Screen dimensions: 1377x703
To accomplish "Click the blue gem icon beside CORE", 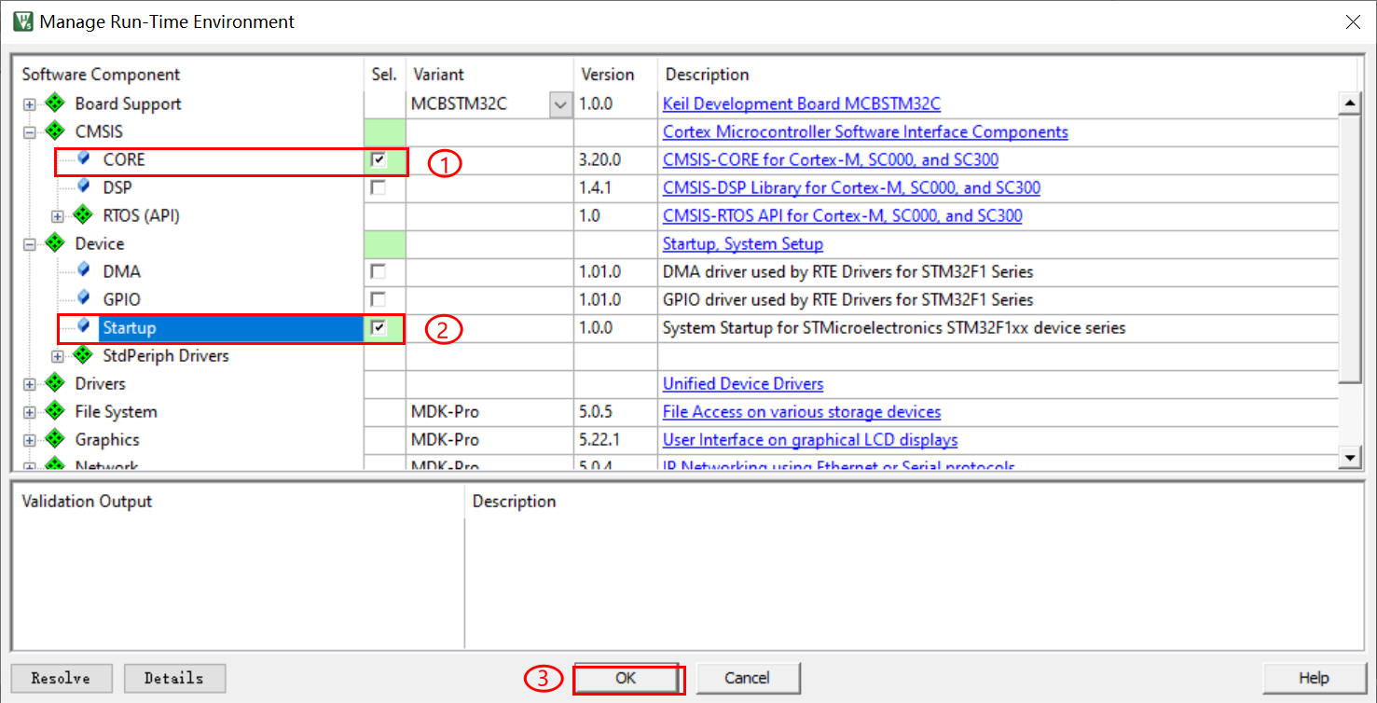I will [x=84, y=159].
